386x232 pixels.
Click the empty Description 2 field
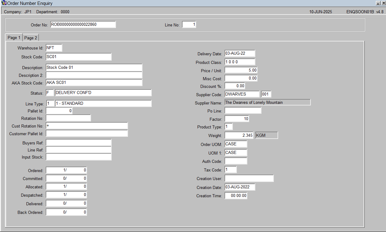tap(94, 75)
